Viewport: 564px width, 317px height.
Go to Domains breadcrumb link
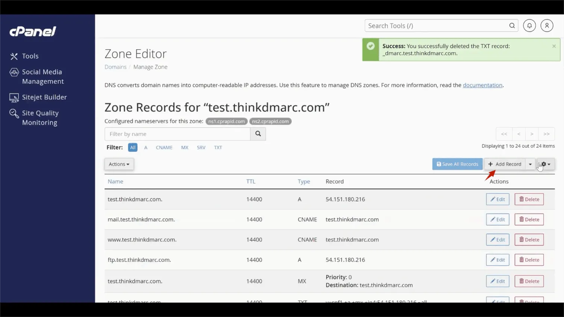[x=115, y=67]
